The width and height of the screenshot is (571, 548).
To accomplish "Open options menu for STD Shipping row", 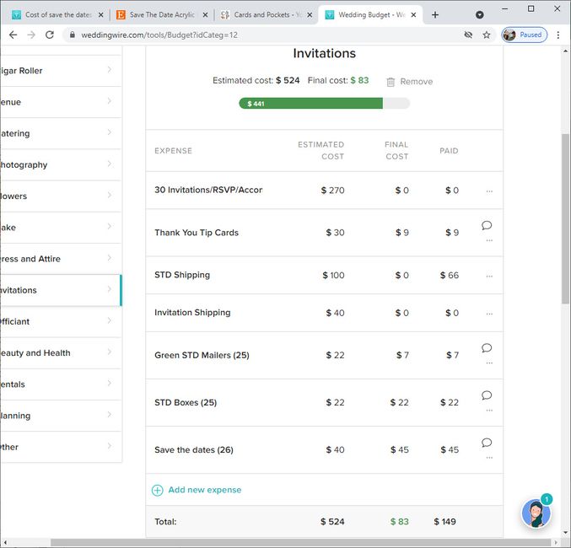I will tap(489, 276).
